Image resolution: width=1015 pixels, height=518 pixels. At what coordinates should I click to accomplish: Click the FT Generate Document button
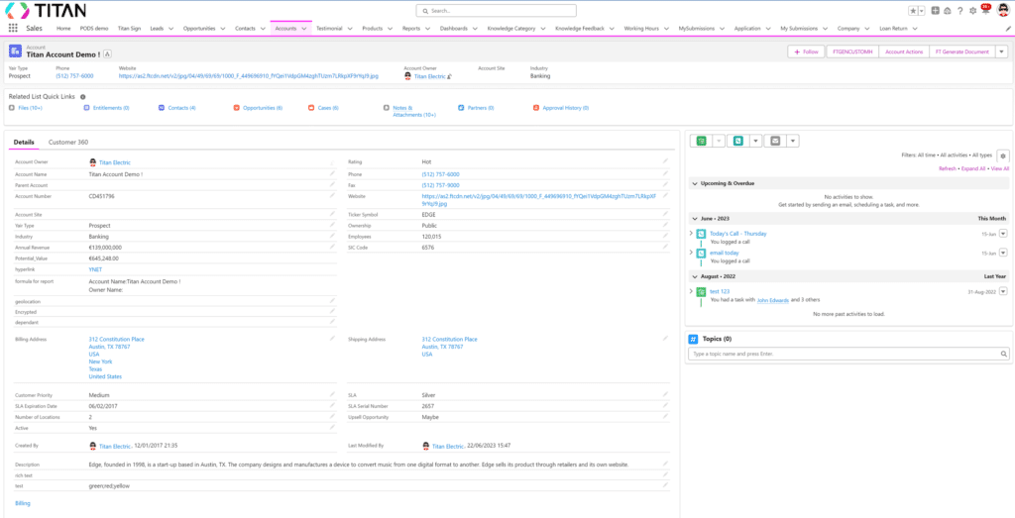point(961,52)
